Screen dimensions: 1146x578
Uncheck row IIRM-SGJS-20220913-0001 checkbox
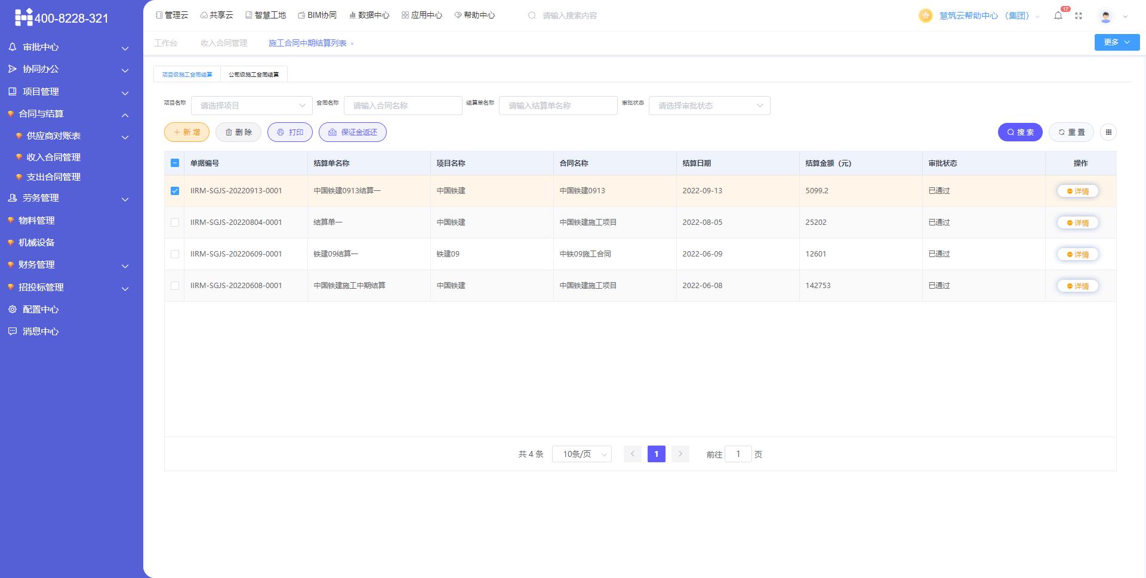click(x=175, y=191)
